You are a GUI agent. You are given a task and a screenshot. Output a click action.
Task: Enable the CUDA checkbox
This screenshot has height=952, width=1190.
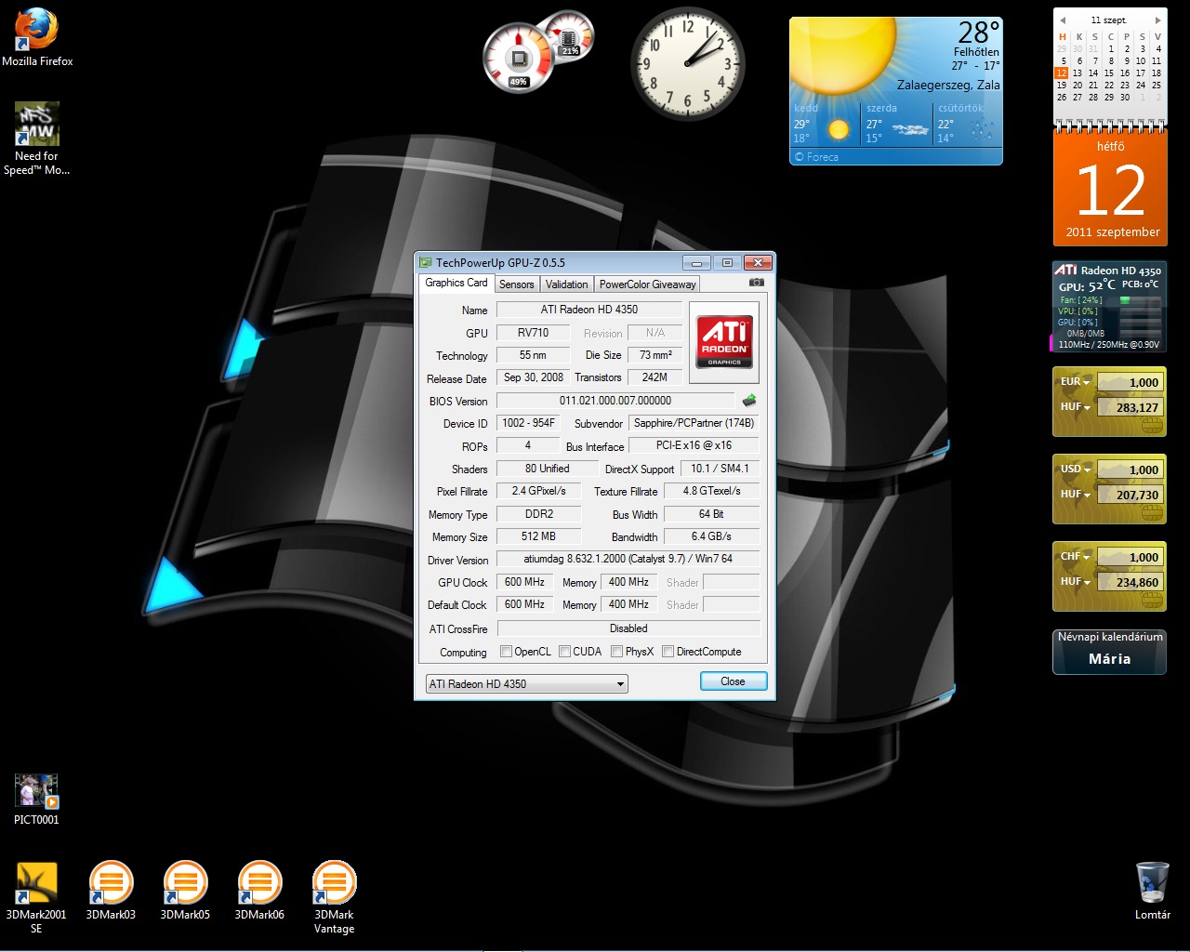564,652
